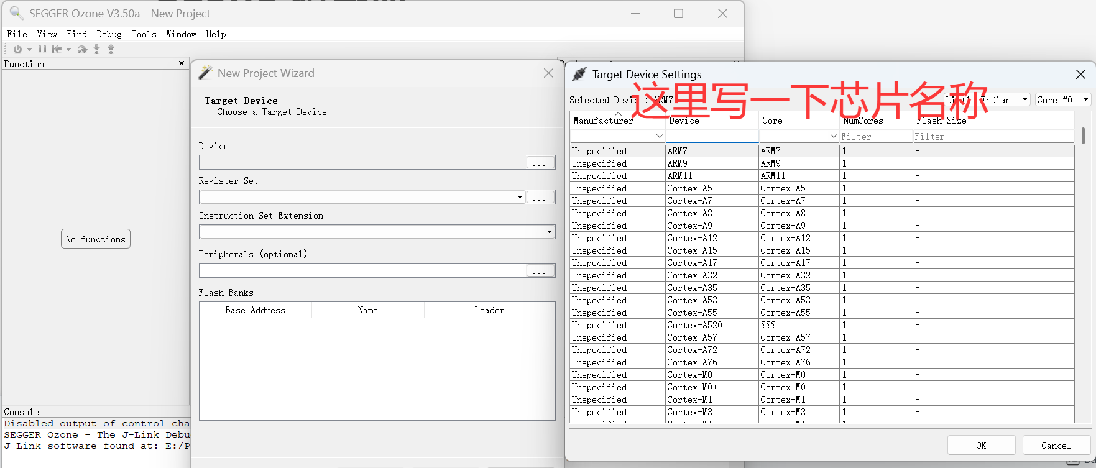Click Cancel in Target Device Settings
Screen dimensions: 1096x468
[x=1056, y=445]
